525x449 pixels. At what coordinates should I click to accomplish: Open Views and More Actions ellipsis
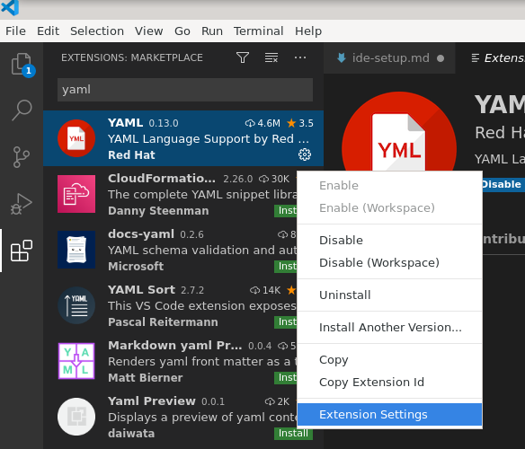(300, 57)
